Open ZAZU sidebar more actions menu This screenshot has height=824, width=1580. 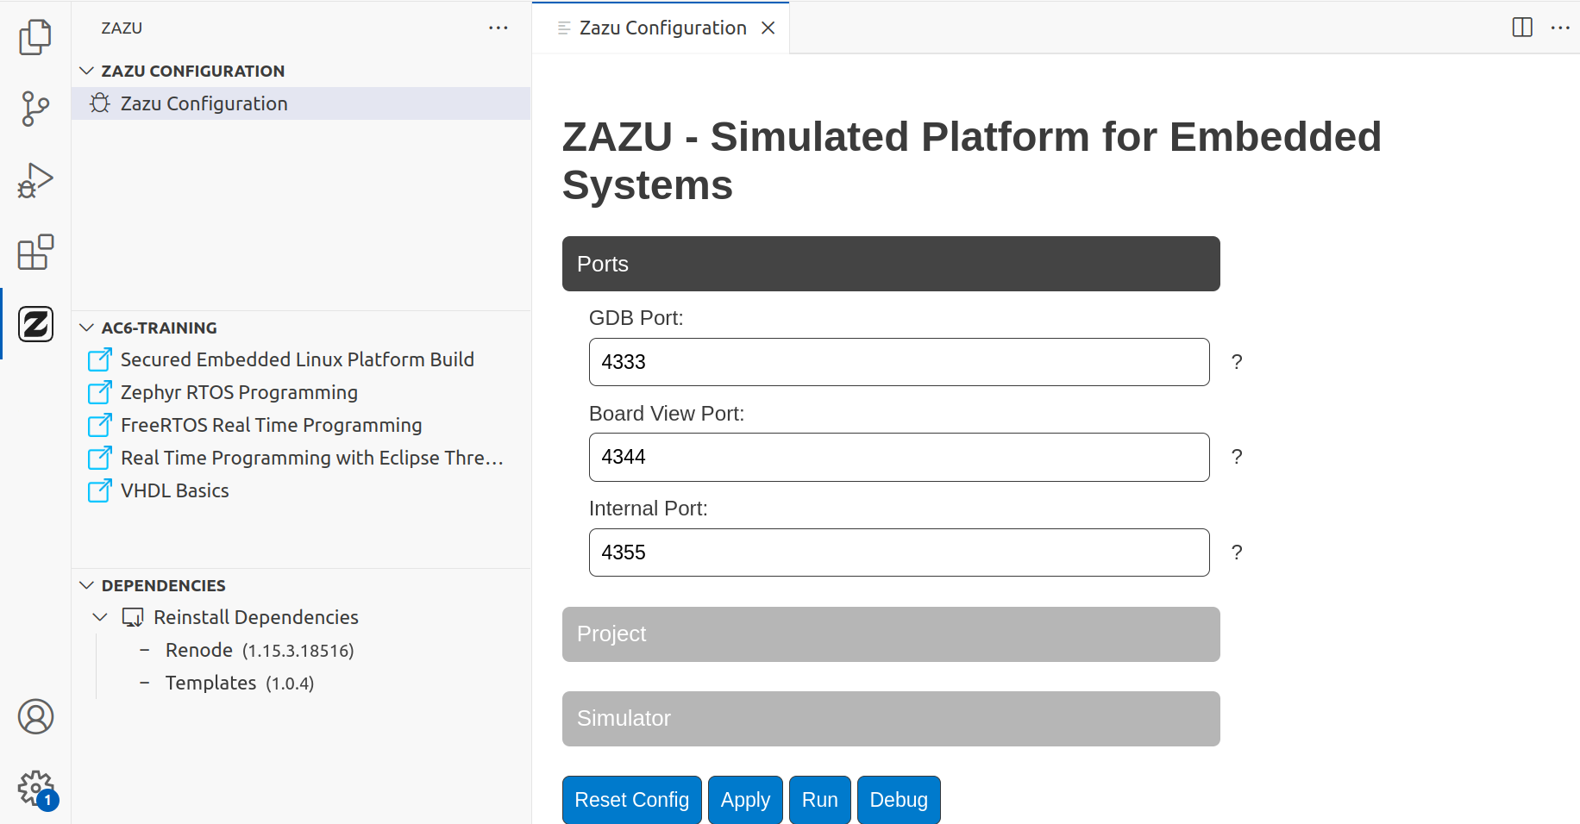click(x=498, y=28)
